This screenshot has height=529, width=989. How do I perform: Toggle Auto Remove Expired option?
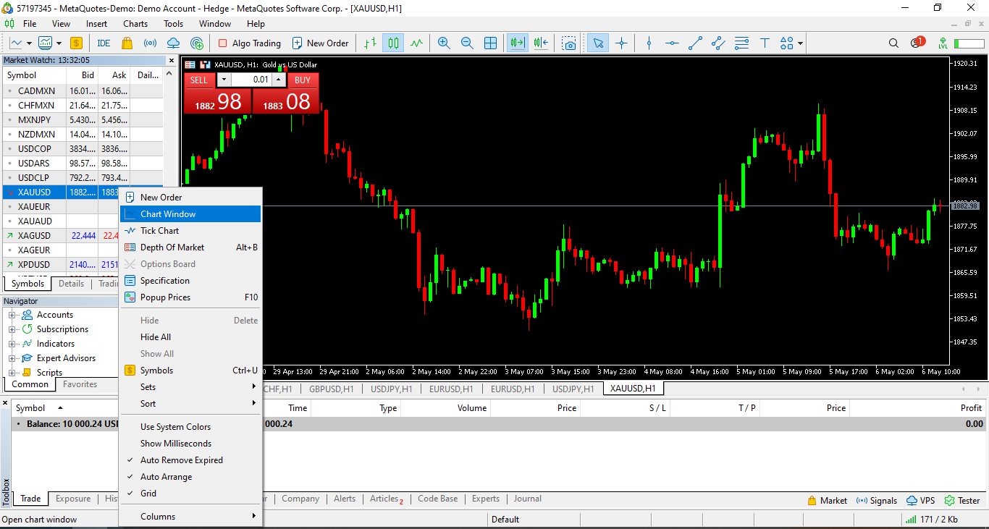tap(190, 460)
